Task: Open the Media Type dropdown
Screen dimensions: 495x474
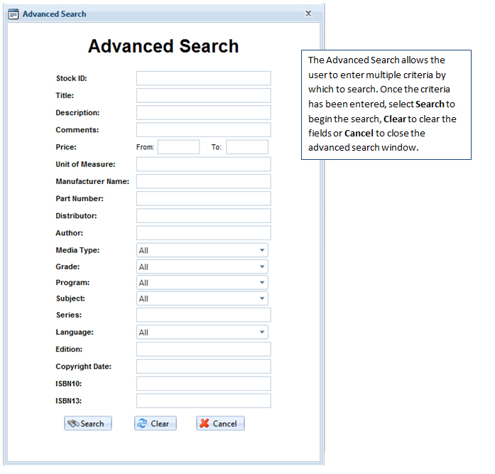Action: pyautogui.click(x=262, y=250)
